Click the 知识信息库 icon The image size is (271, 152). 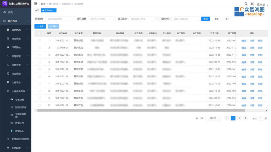pyautogui.click(x=11, y=107)
